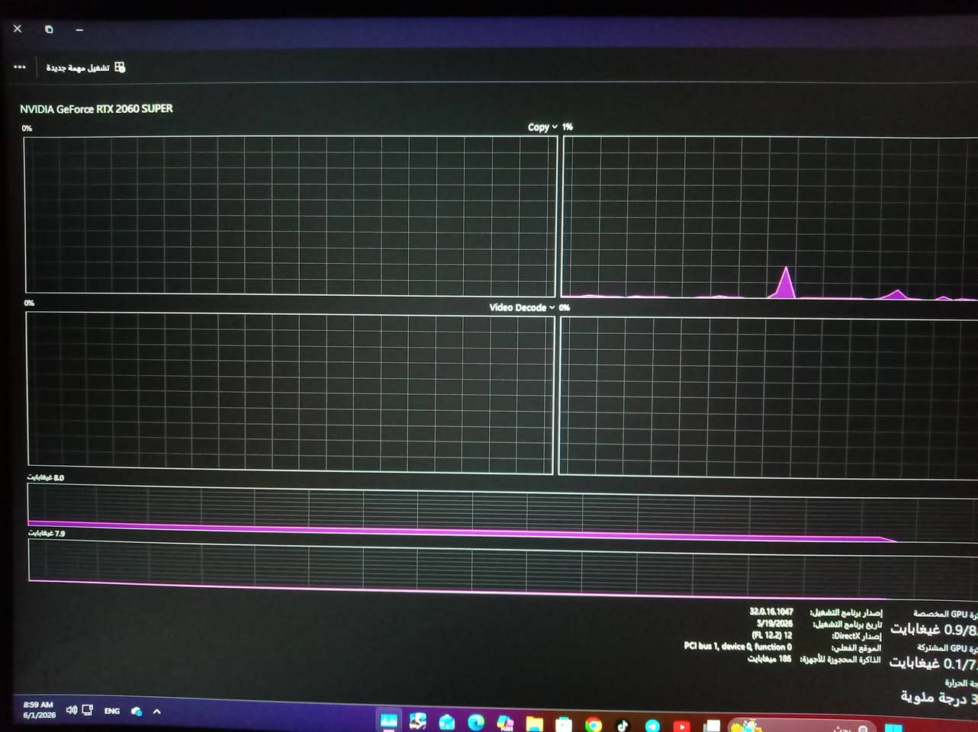Open the Telegram taskbar icon
This screenshot has height=732, width=978.
652,725
